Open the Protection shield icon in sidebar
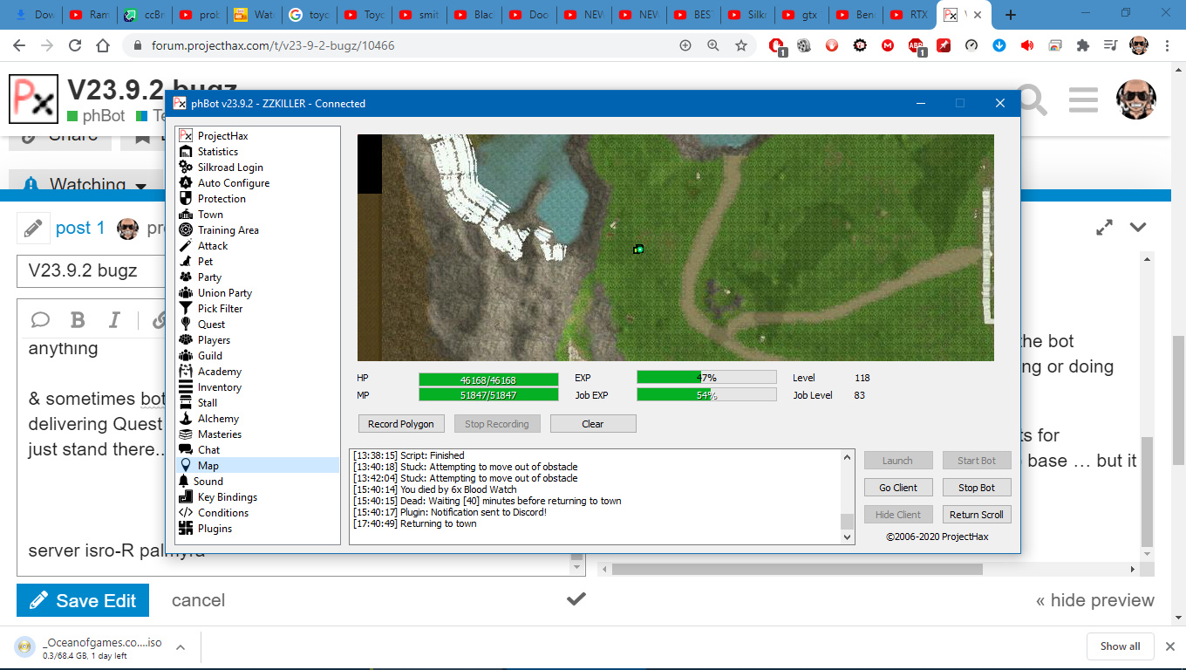Image resolution: width=1186 pixels, height=670 pixels. pos(185,199)
